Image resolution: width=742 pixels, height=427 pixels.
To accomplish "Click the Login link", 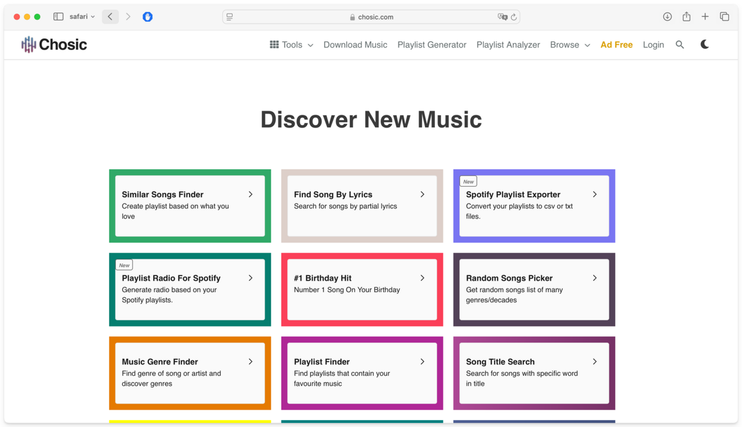I will click(653, 45).
